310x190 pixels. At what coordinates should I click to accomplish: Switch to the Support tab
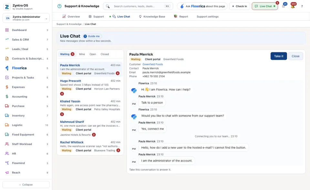point(96,16)
